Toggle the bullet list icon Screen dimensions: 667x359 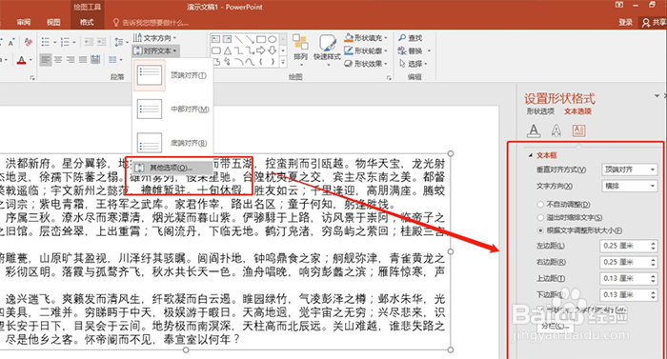(x=45, y=42)
